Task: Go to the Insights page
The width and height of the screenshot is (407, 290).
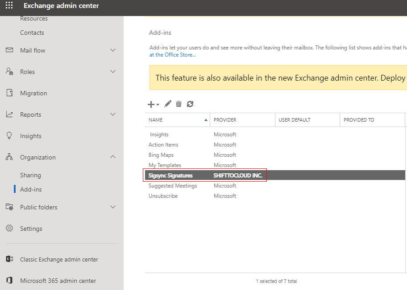Action: click(x=31, y=136)
